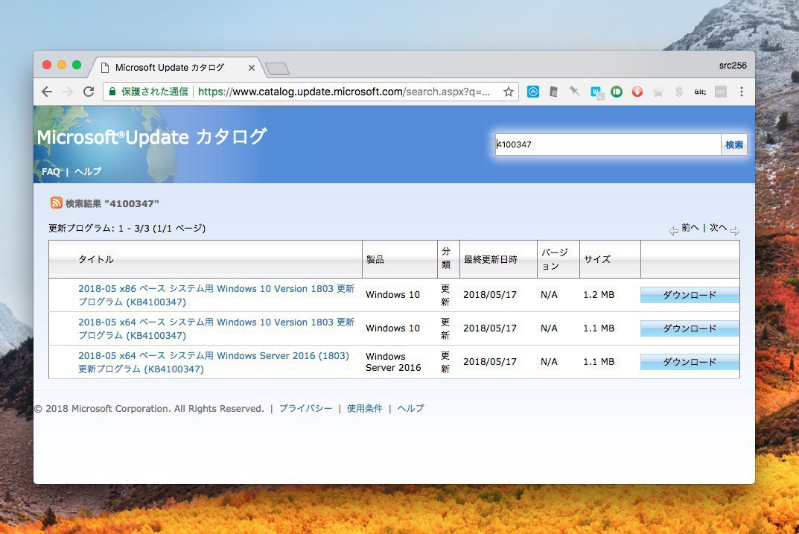Open the blue circular extension icon
The height and width of the screenshot is (534, 799).
[533, 92]
